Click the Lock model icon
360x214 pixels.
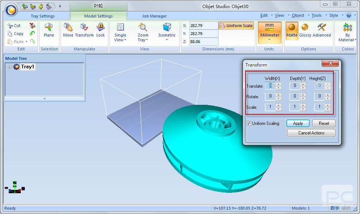pos(100,30)
